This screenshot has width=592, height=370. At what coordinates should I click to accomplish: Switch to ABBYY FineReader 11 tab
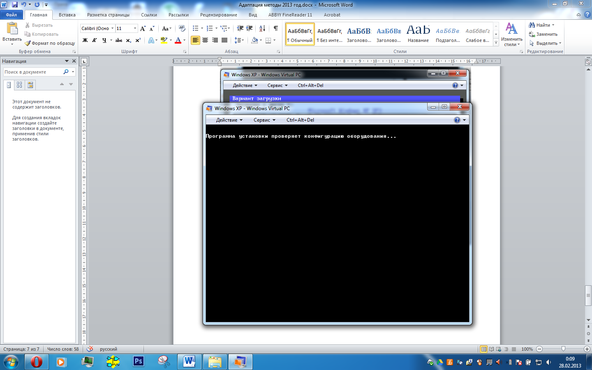(x=290, y=15)
